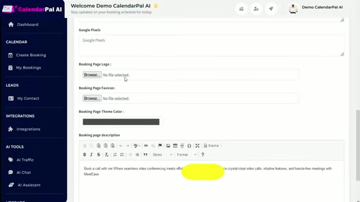This screenshot has width=360, height=202.
Task: Insert horizontal line in editor
Action: (x=182, y=146)
